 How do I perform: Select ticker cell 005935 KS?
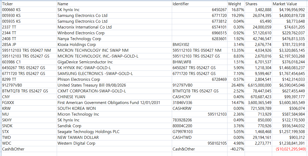29,21
